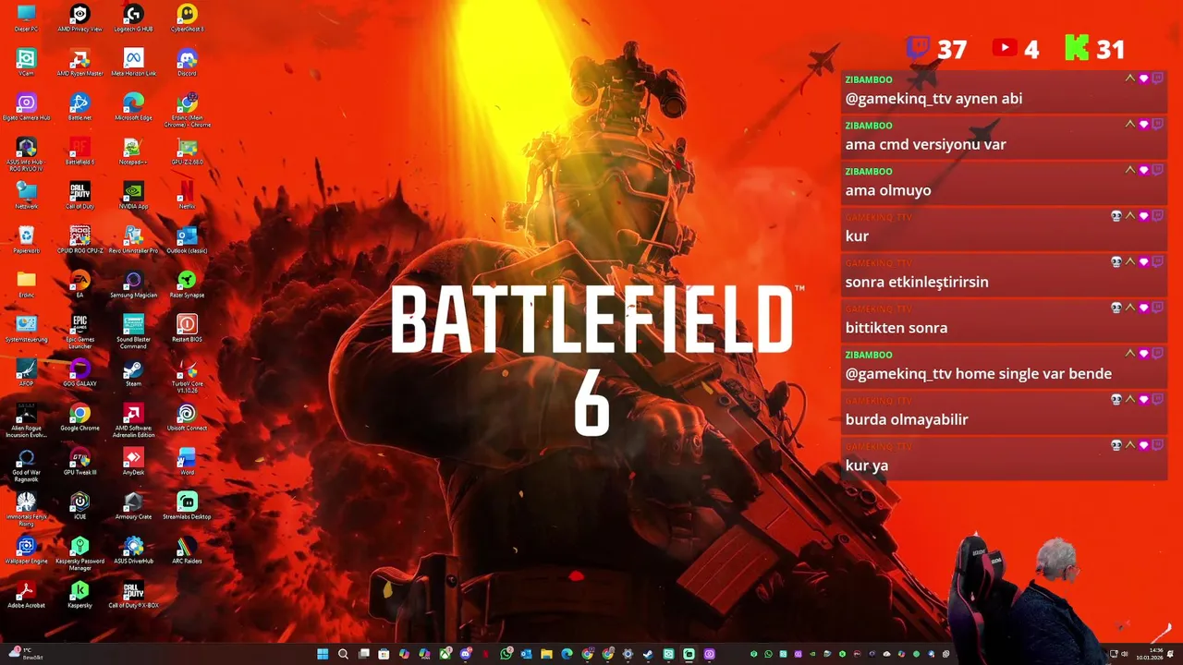The image size is (1183, 665).
Task: Select chat message 'sonra etkinleştirirsin'
Action: (917, 282)
